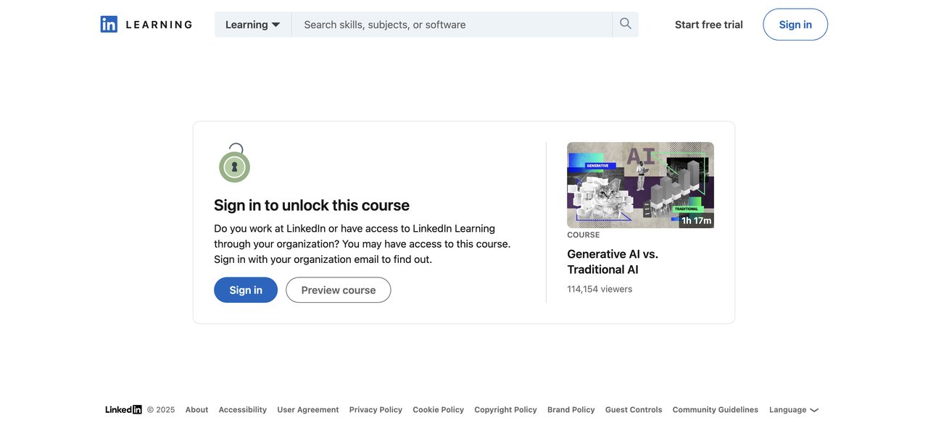Click Start free trial link
928x423 pixels.
click(709, 25)
